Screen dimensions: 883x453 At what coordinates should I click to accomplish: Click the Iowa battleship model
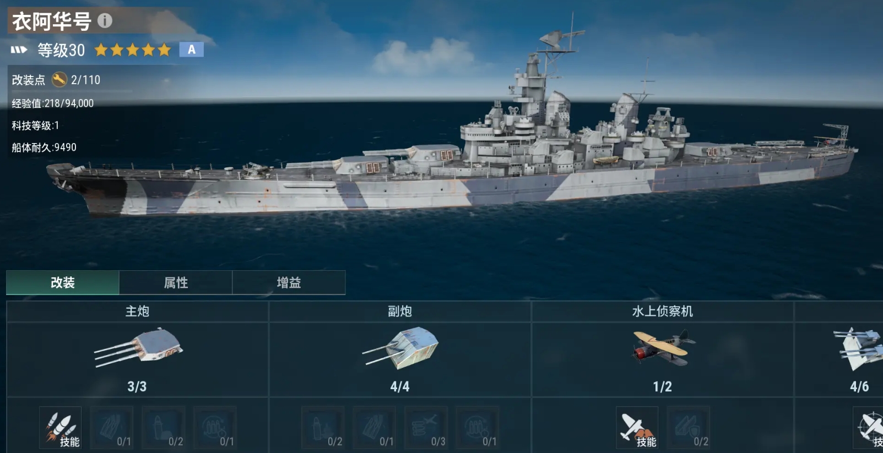point(452,149)
